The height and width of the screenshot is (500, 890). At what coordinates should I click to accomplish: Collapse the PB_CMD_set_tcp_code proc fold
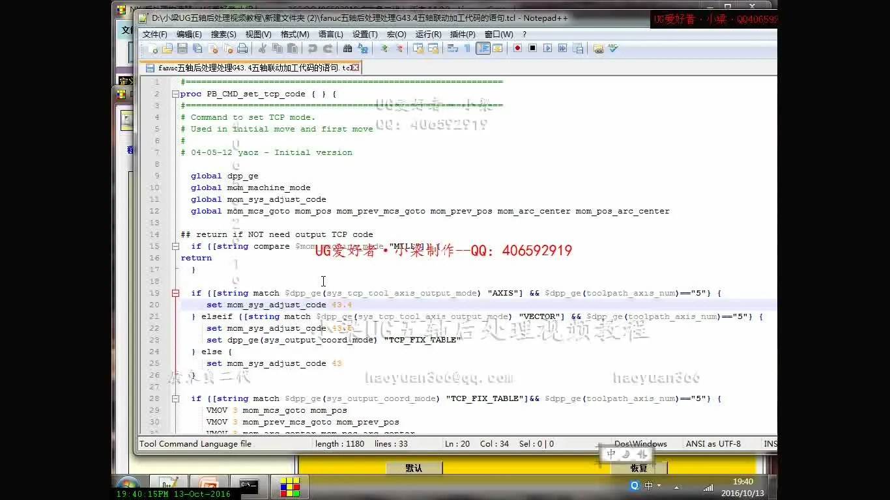[175, 94]
